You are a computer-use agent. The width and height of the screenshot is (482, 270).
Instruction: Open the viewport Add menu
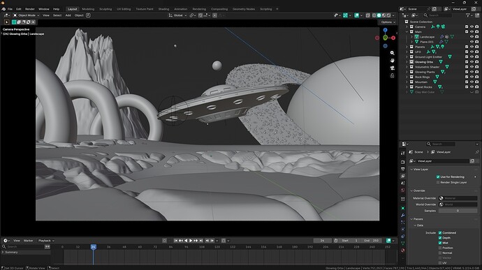pyautogui.click(x=68, y=15)
